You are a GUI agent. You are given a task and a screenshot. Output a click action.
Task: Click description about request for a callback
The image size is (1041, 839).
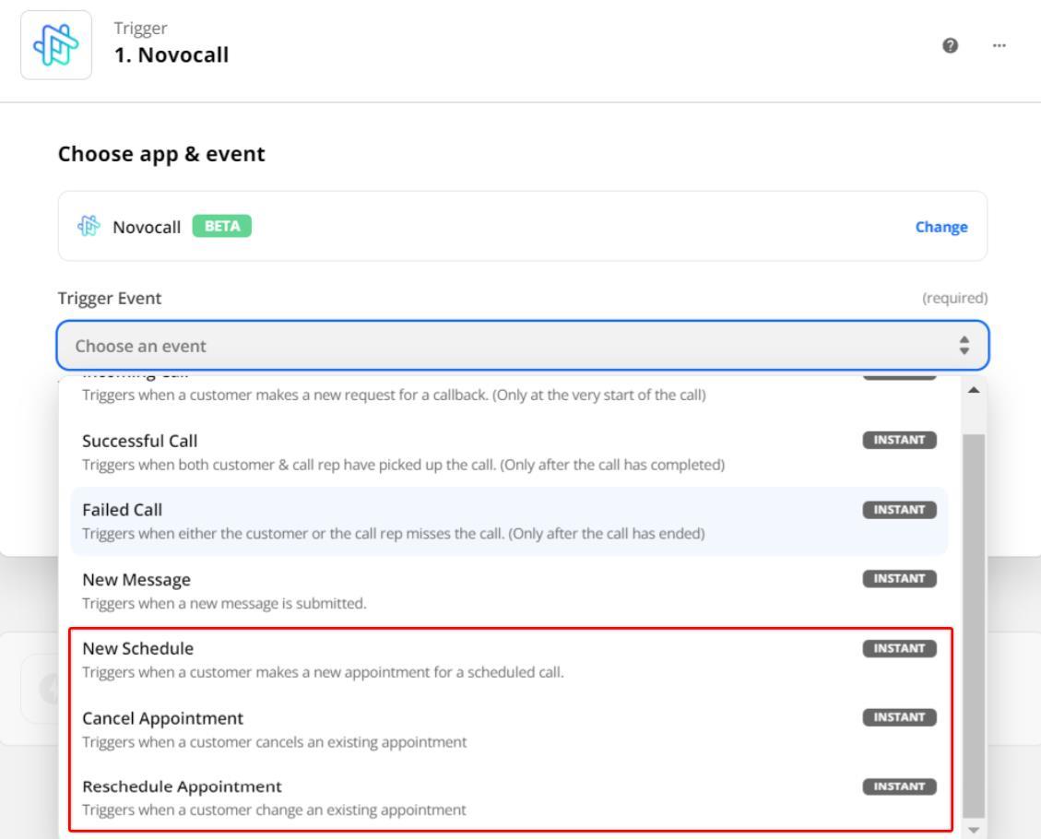pos(395,395)
